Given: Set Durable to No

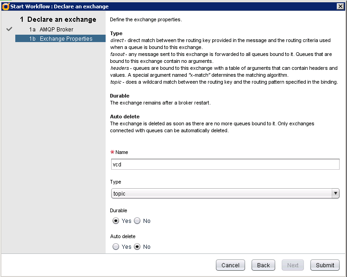Looking at the screenshot, I should [137, 221].
